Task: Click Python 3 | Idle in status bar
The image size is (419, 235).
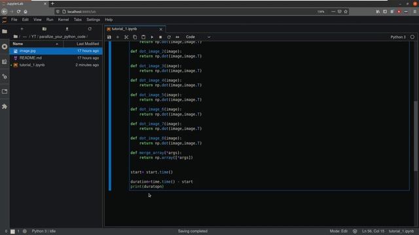Action: [x=44, y=231]
